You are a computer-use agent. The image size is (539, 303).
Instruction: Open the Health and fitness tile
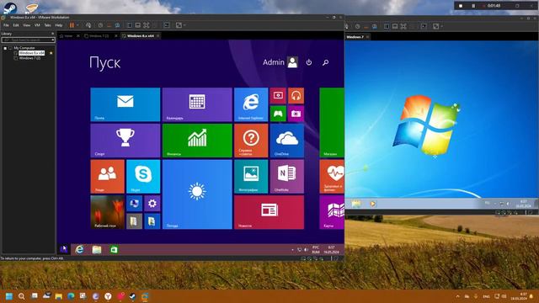[x=332, y=176]
